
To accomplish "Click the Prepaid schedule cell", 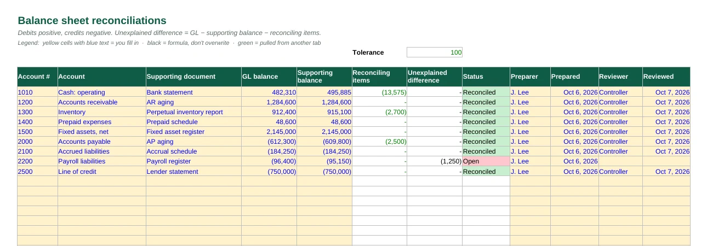I will pos(193,122).
